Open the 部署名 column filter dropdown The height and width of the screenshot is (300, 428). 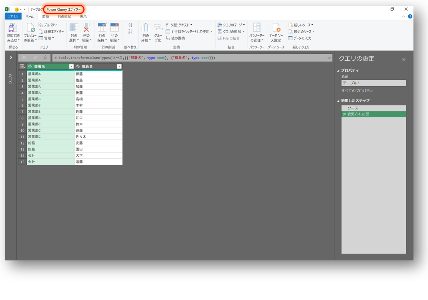[71, 66]
